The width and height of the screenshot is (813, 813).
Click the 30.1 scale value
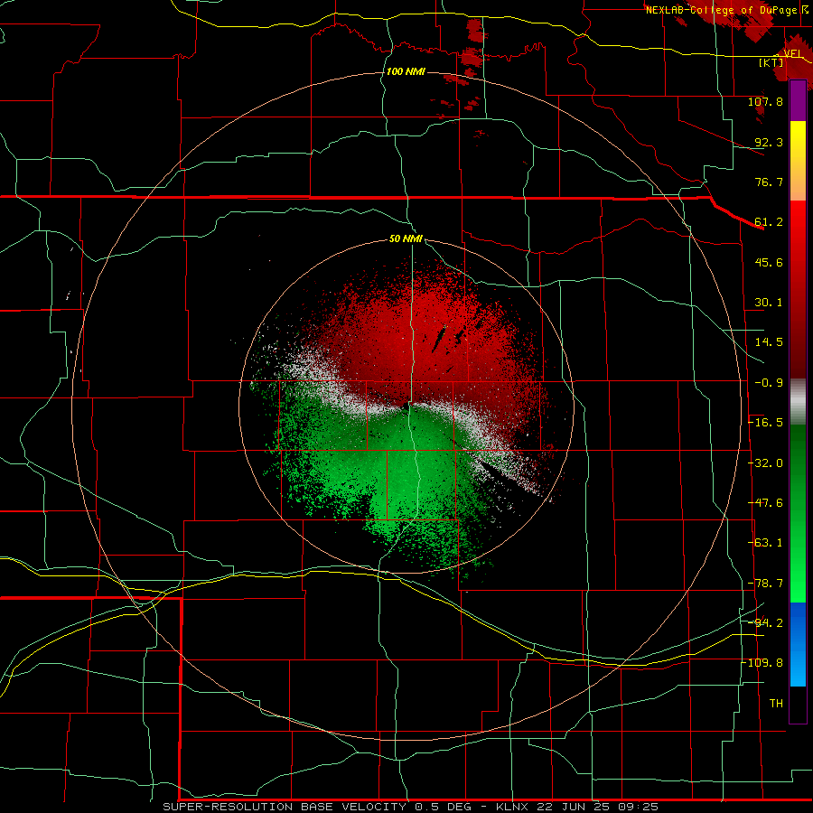pyautogui.click(x=769, y=303)
